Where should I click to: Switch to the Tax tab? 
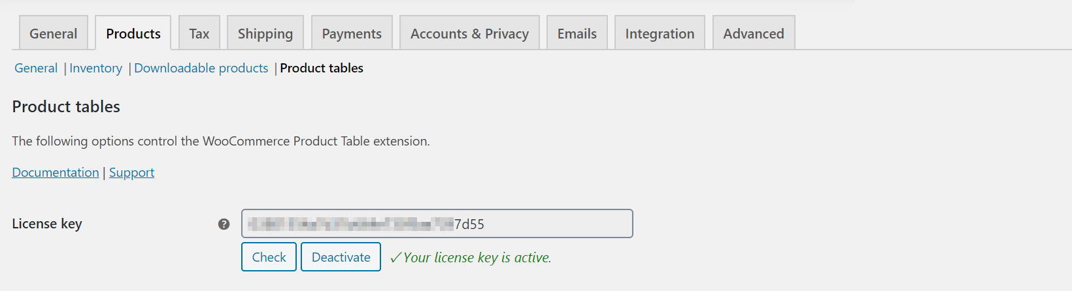tap(199, 33)
